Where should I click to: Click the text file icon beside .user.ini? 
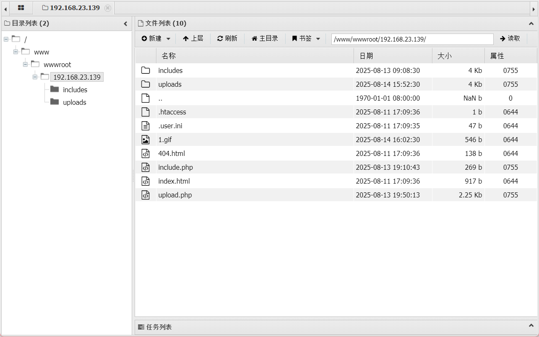coord(145,125)
